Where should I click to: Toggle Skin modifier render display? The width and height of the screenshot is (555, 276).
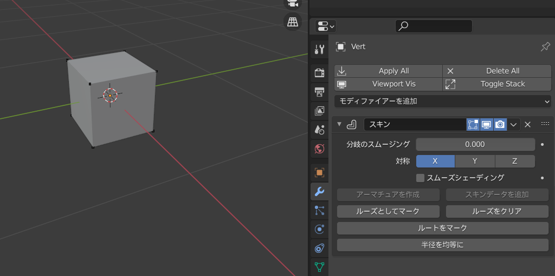pos(500,124)
